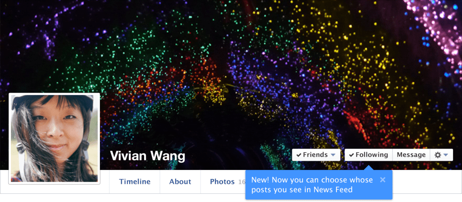Dismiss the News Feed tooltip with X
The width and height of the screenshot is (462, 202).
click(383, 179)
